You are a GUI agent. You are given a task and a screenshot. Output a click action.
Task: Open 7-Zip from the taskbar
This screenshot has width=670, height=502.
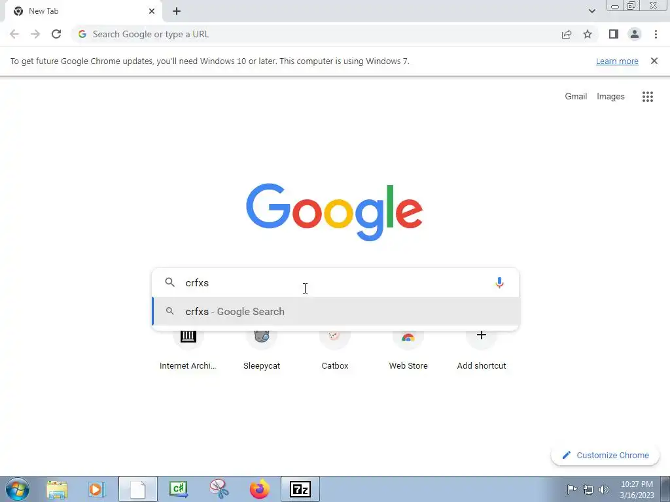[x=300, y=490]
